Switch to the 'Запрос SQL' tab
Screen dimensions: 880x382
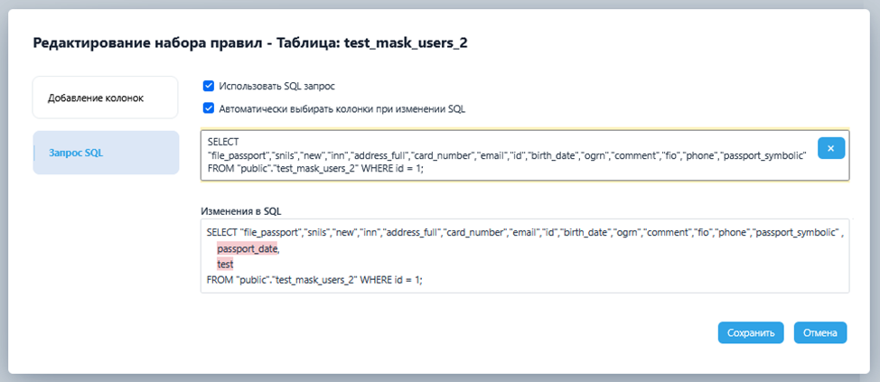[x=105, y=153]
